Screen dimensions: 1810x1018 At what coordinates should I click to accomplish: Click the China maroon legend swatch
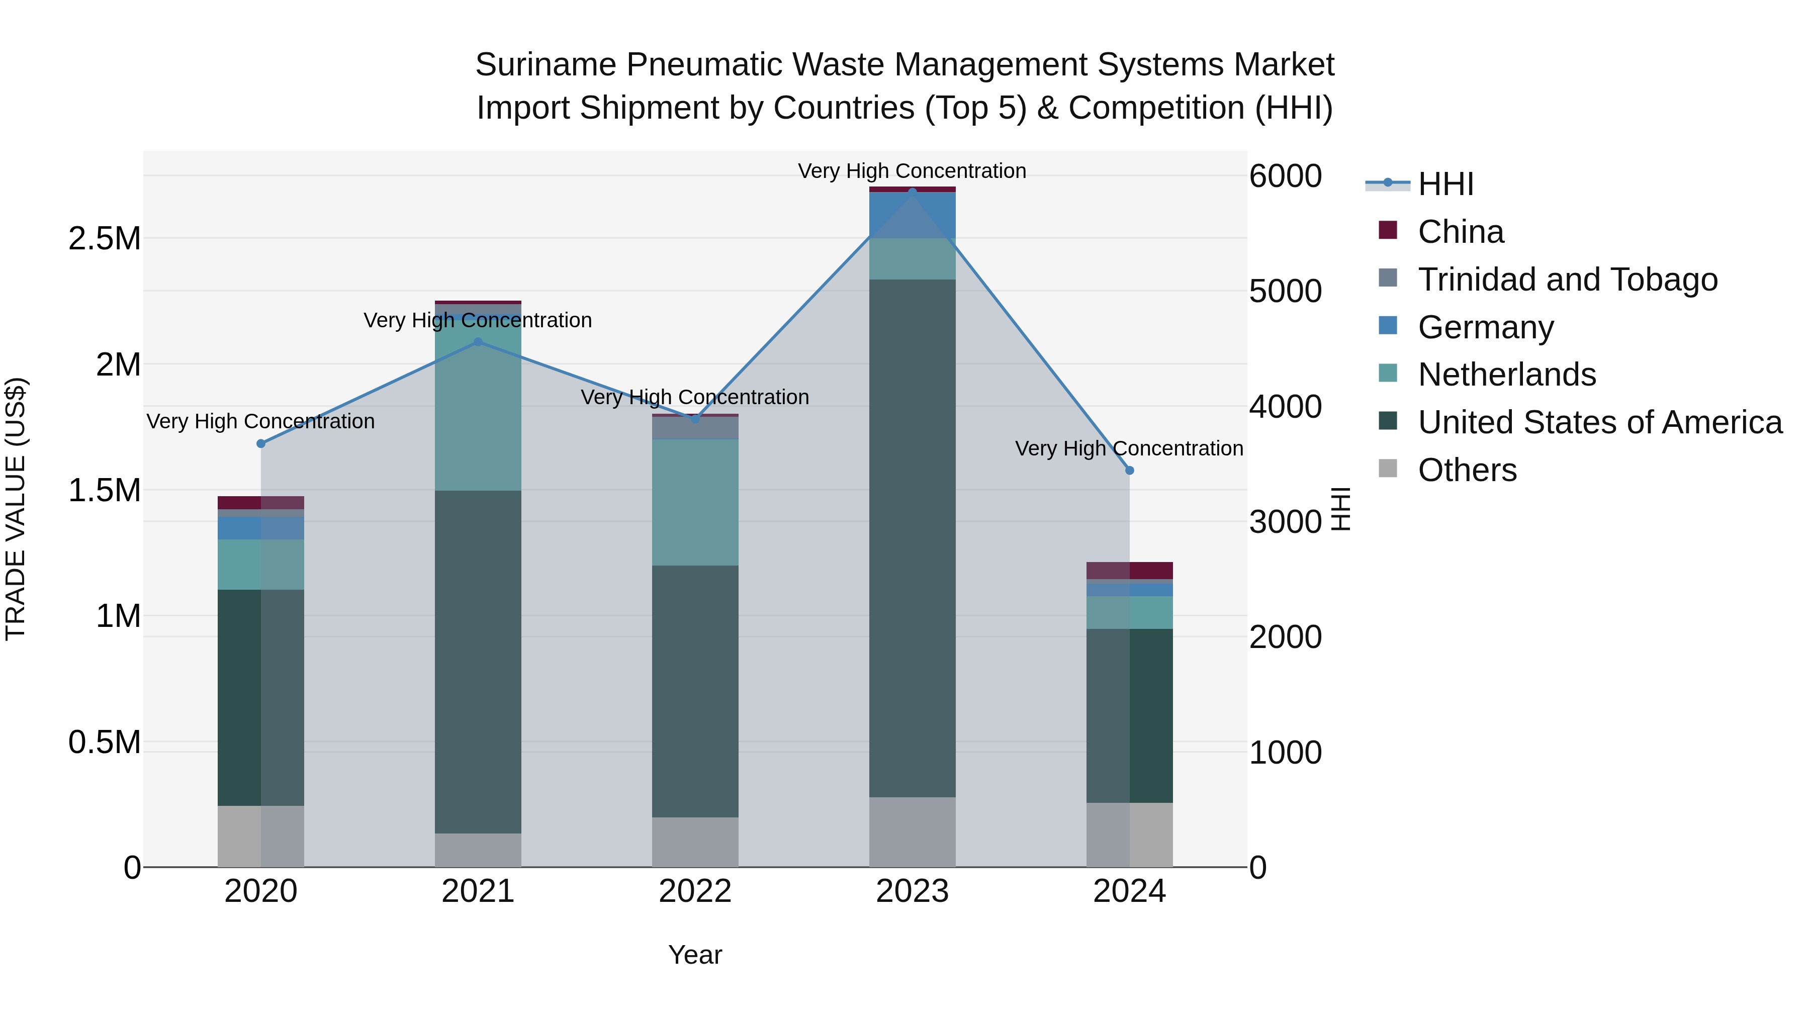click(1388, 230)
